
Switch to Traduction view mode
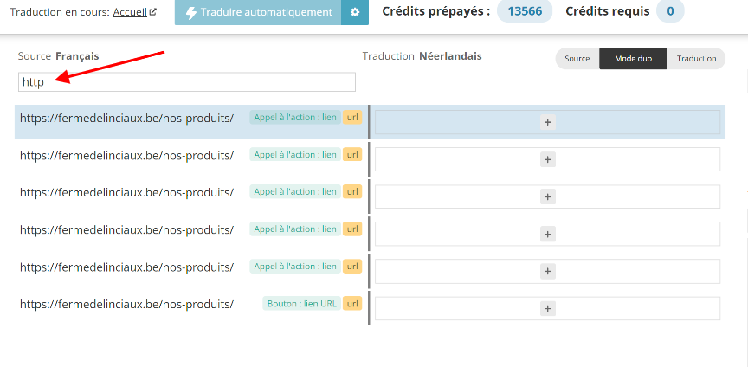pos(696,59)
